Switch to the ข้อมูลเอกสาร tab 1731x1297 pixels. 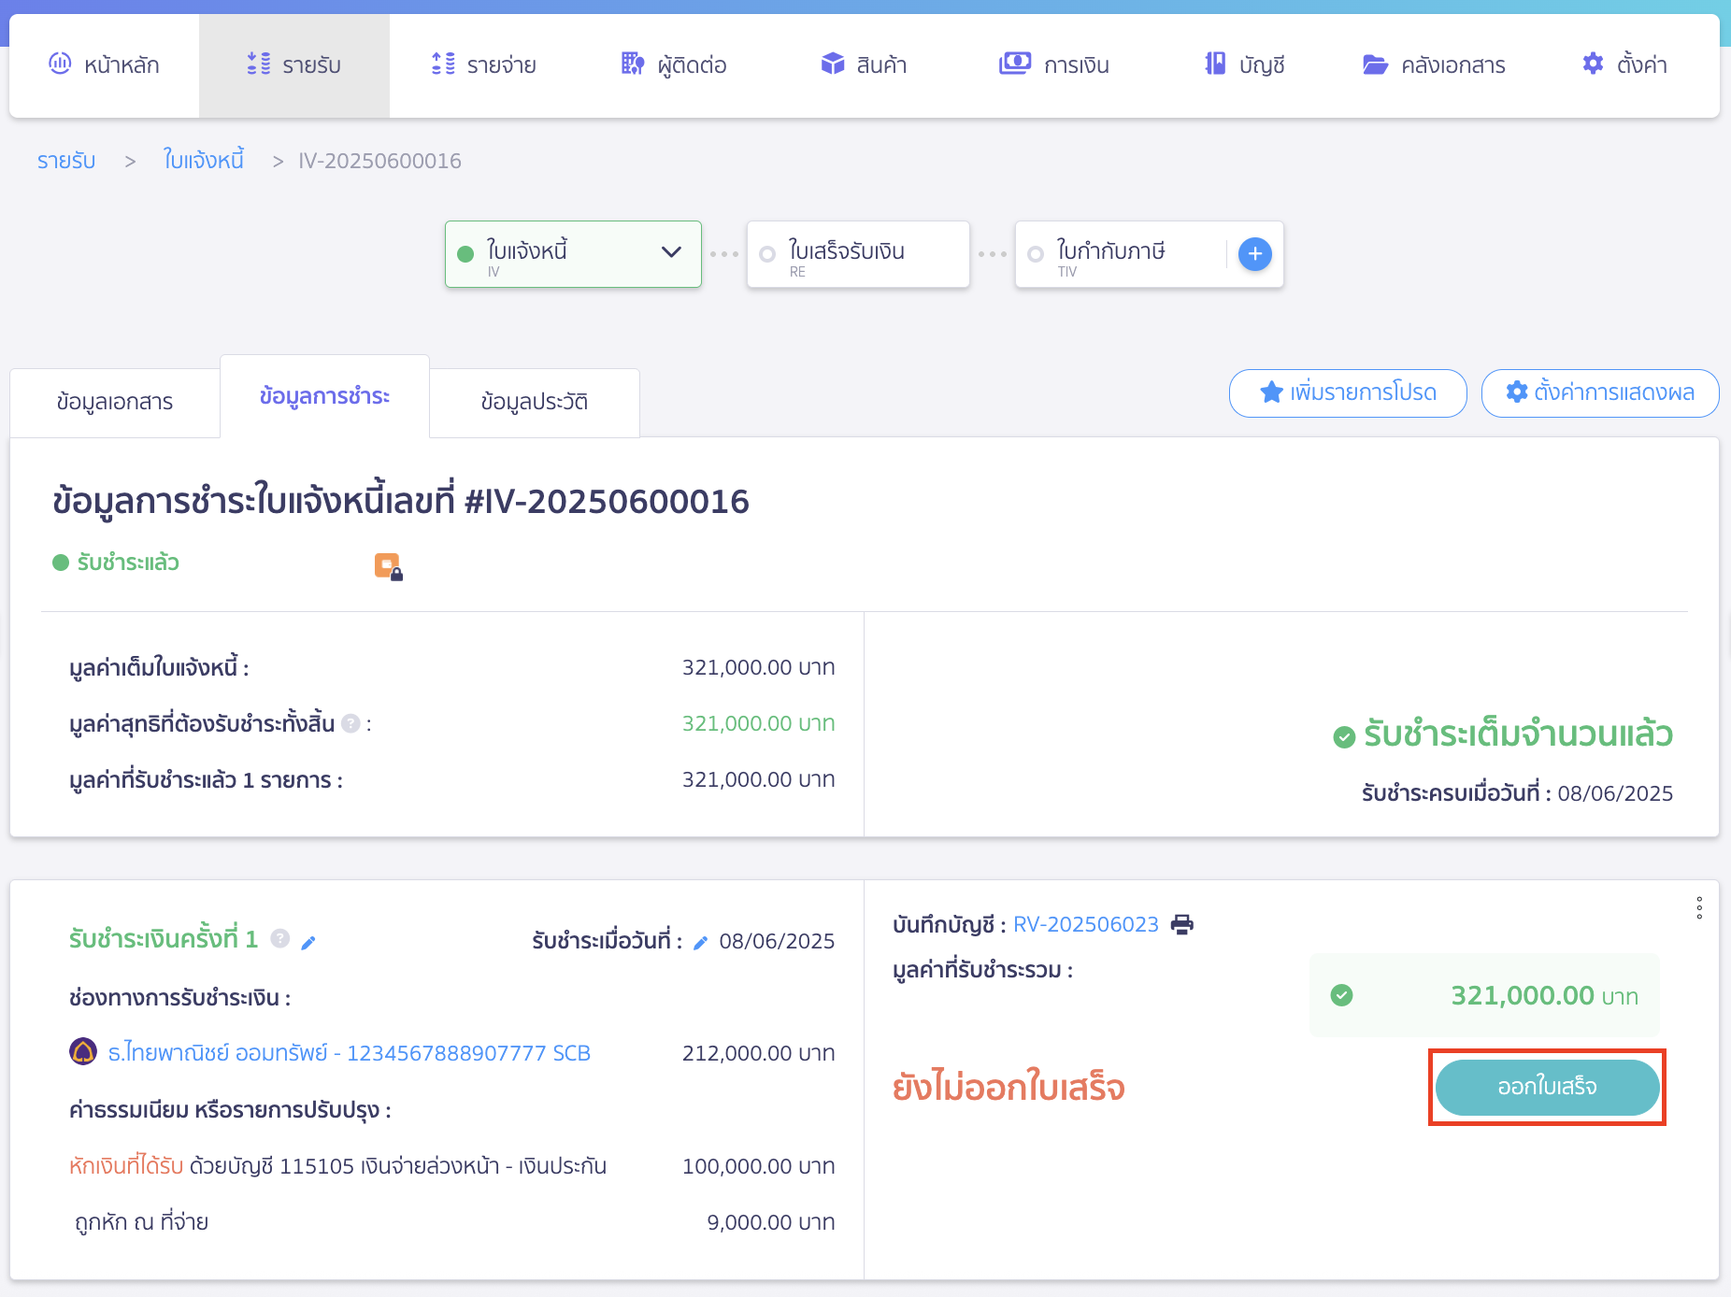[x=115, y=402]
